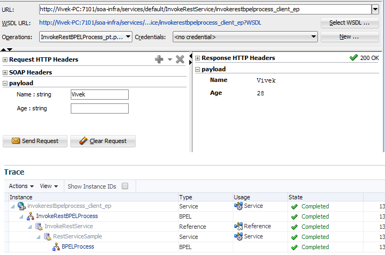Screen dimensions: 385x255
Task: Click the green plus add header icon
Action: tap(159, 59)
